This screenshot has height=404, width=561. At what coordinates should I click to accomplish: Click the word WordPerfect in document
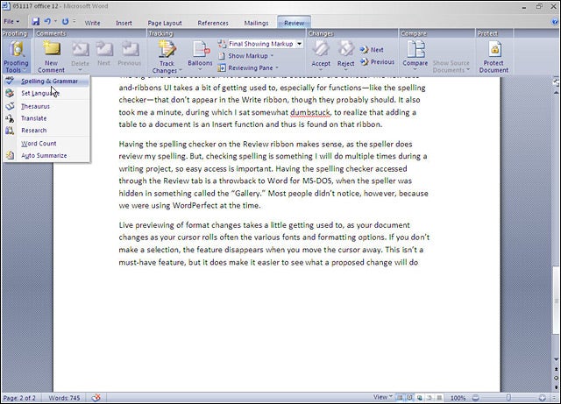195,205
